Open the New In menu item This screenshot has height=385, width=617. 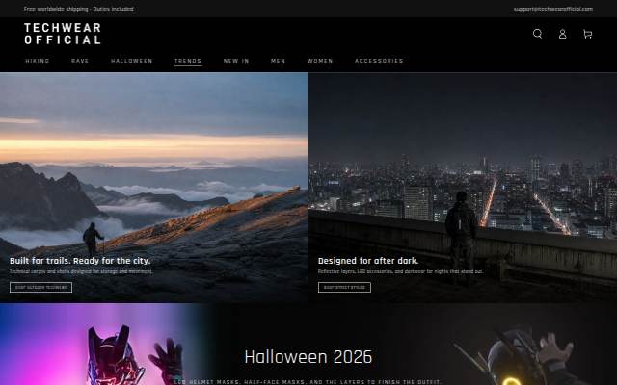[x=236, y=61]
